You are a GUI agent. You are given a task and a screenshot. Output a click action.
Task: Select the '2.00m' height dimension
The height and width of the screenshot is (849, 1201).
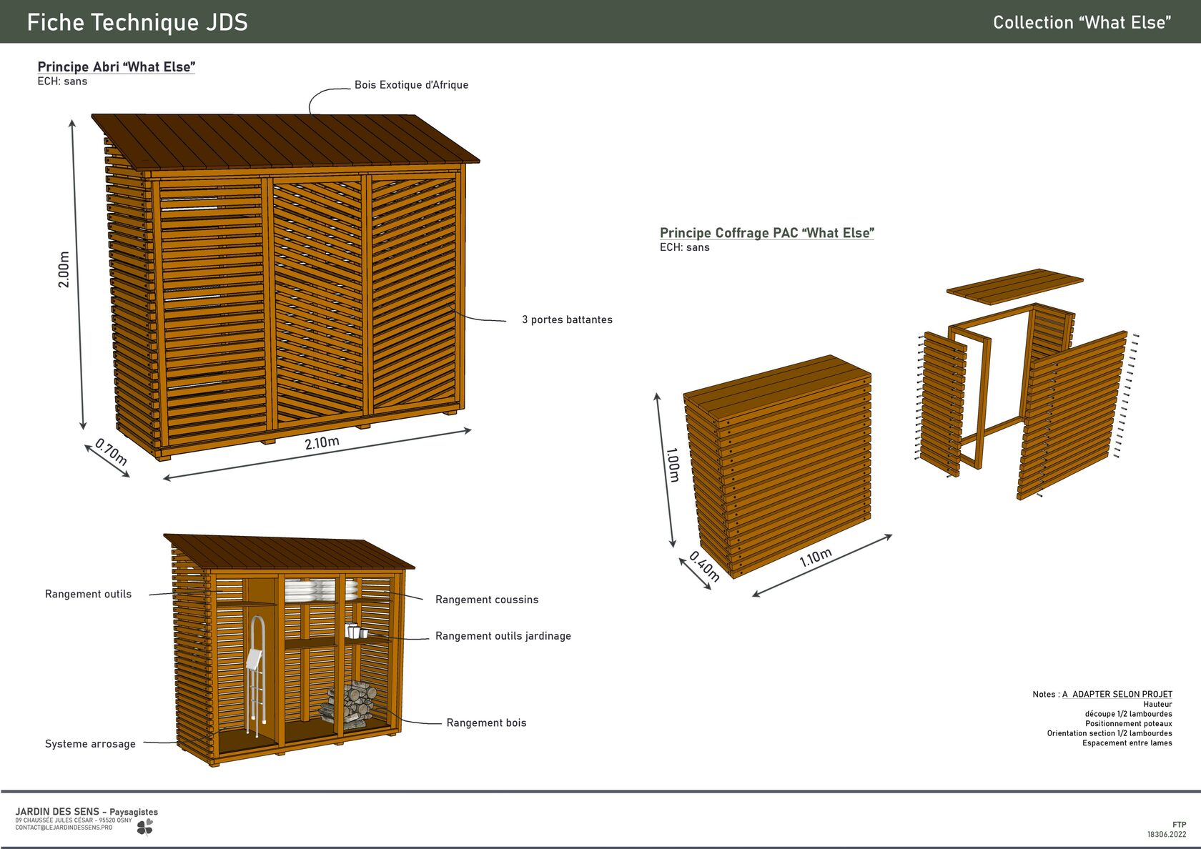(64, 269)
